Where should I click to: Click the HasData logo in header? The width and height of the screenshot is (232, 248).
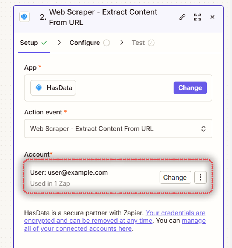coord(24,17)
